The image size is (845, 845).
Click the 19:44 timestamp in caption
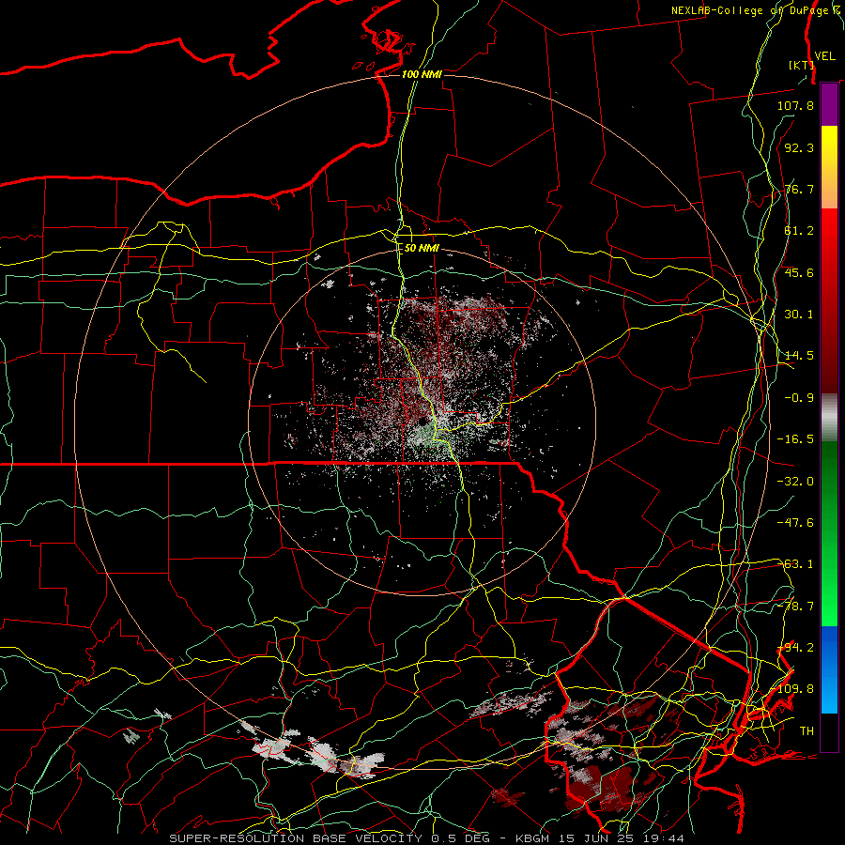point(664,838)
